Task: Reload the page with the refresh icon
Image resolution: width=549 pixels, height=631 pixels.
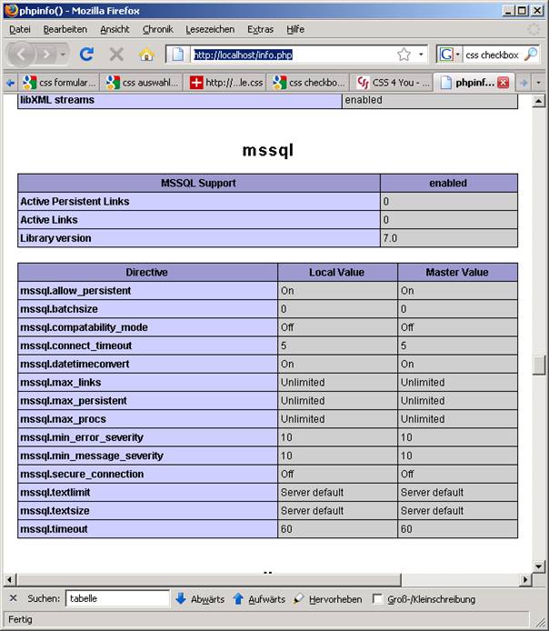Action: pos(86,55)
